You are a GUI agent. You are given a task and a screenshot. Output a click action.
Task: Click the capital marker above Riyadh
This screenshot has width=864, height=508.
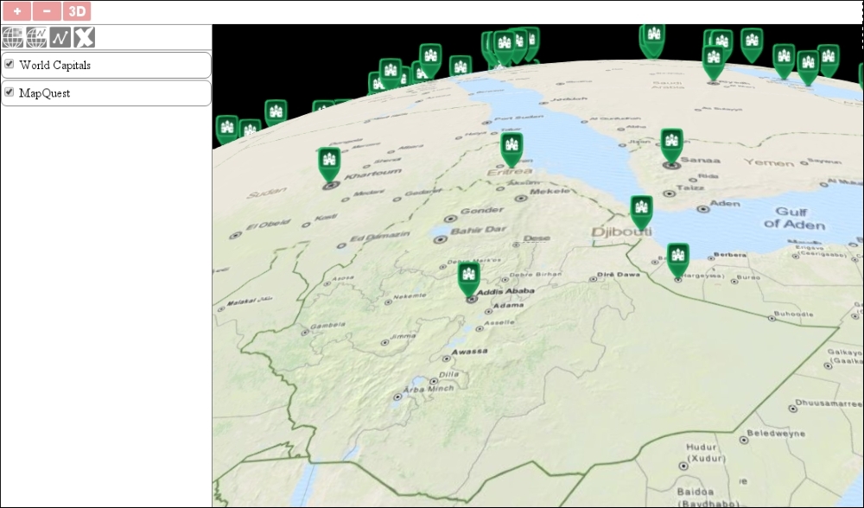714,61
